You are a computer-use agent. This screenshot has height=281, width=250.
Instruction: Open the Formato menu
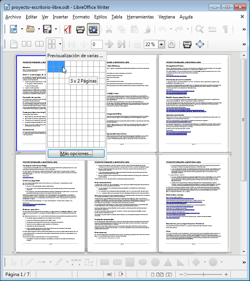coord(81,17)
